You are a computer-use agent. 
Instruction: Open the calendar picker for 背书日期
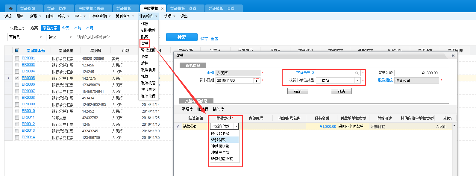pos(256,81)
